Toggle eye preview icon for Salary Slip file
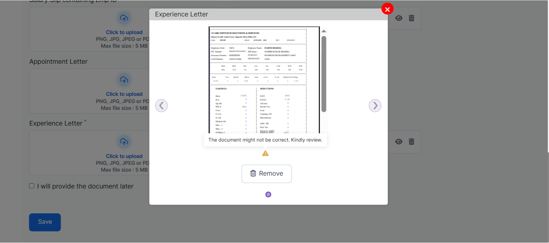Screen dimensions: 549x243 (x=399, y=18)
